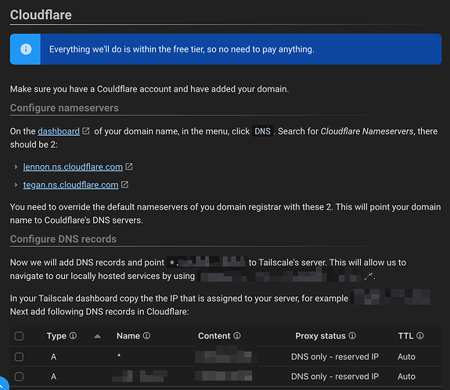This screenshot has width=450, height=390.
Task: Click the magic wand icon after blurred URL
Action: point(369,276)
